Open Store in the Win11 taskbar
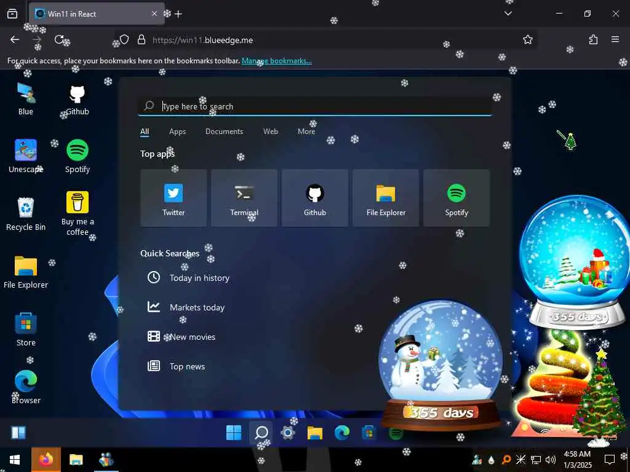This screenshot has width=630, height=472. point(369,433)
